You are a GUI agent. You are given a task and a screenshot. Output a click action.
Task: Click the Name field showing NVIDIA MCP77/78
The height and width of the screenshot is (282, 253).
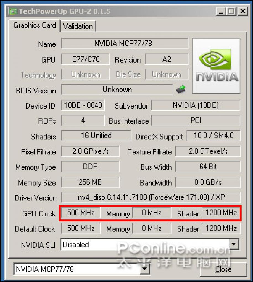click(x=125, y=43)
